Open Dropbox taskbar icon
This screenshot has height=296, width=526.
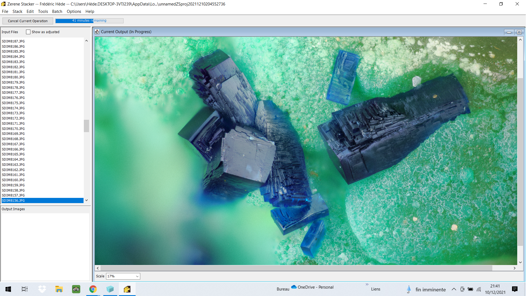pyautogui.click(x=42, y=289)
